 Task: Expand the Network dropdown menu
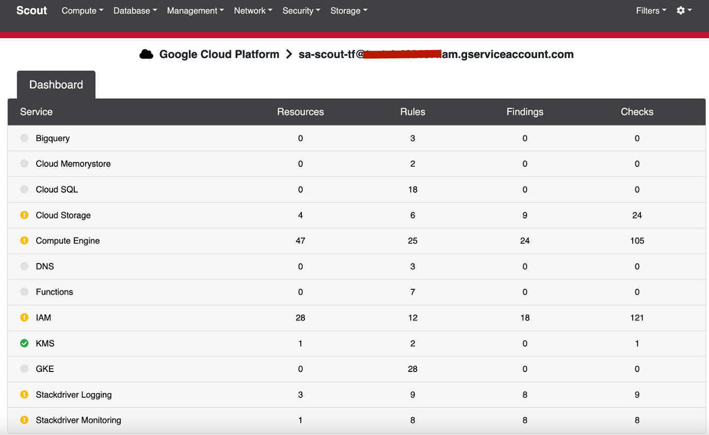click(253, 10)
